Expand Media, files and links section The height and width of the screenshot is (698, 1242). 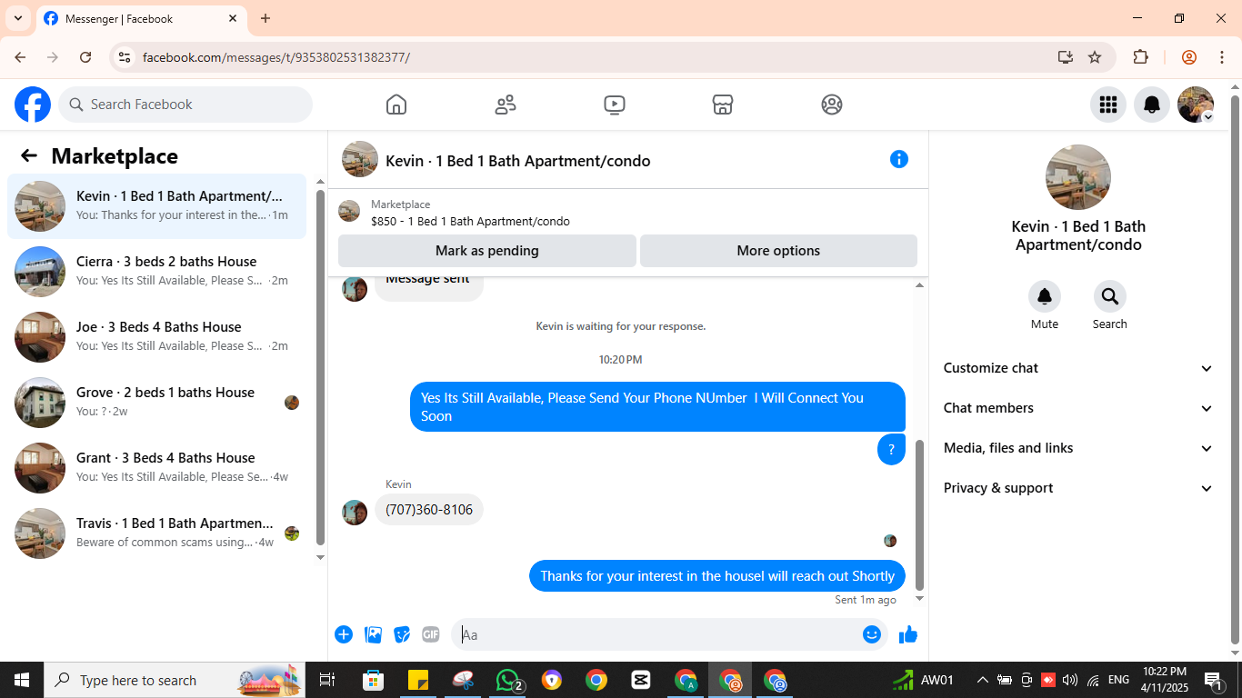click(x=1078, y=448)
